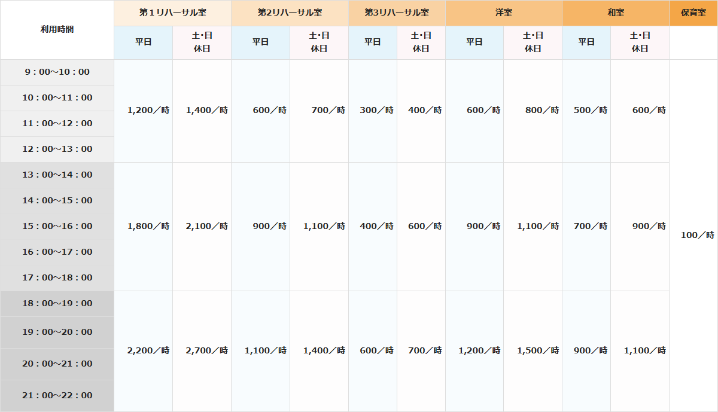Click the 和室 column header
Viewport: 718px width, 412px height.
(616, 13)
